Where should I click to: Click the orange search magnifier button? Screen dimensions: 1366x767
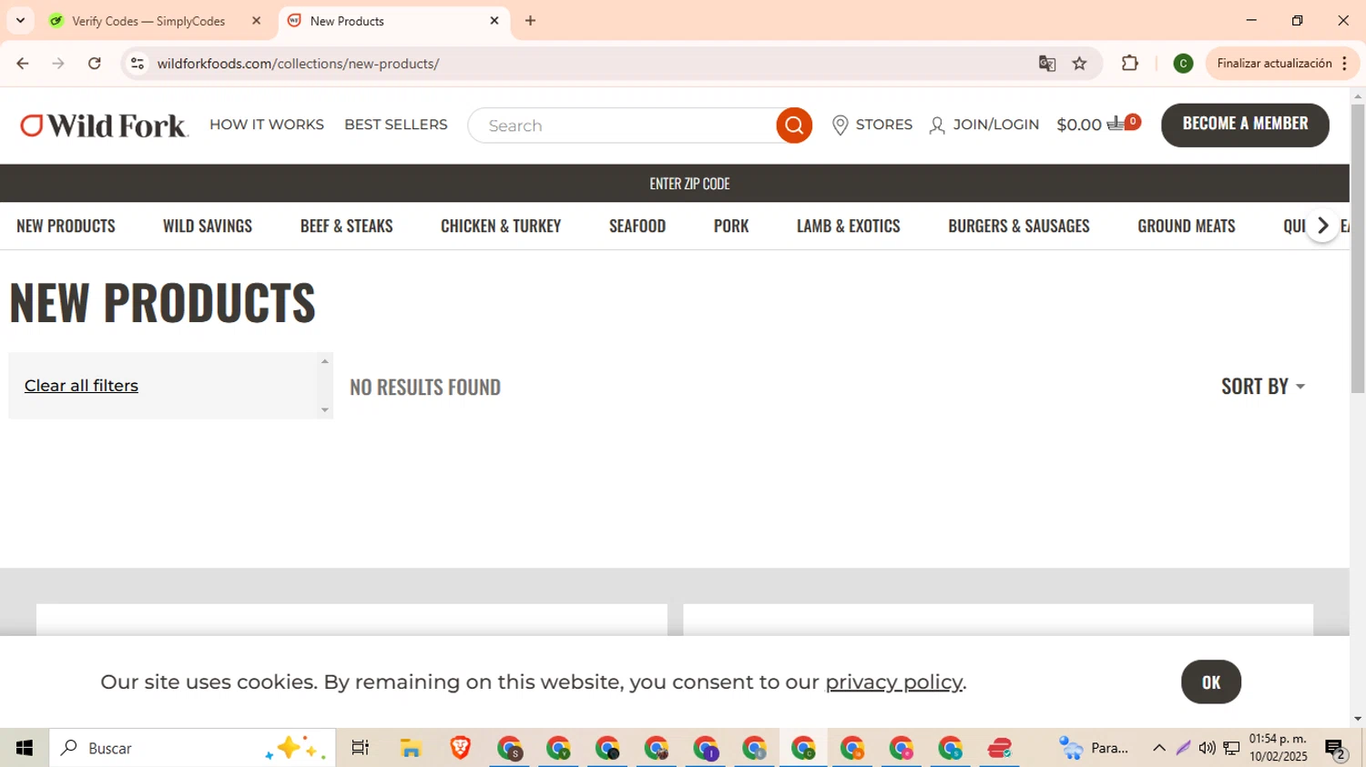click(794, 126)
